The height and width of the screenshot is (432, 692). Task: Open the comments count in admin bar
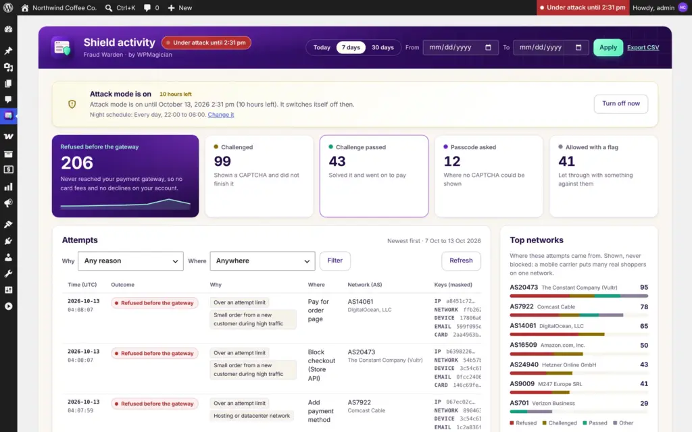coord(151,7)
